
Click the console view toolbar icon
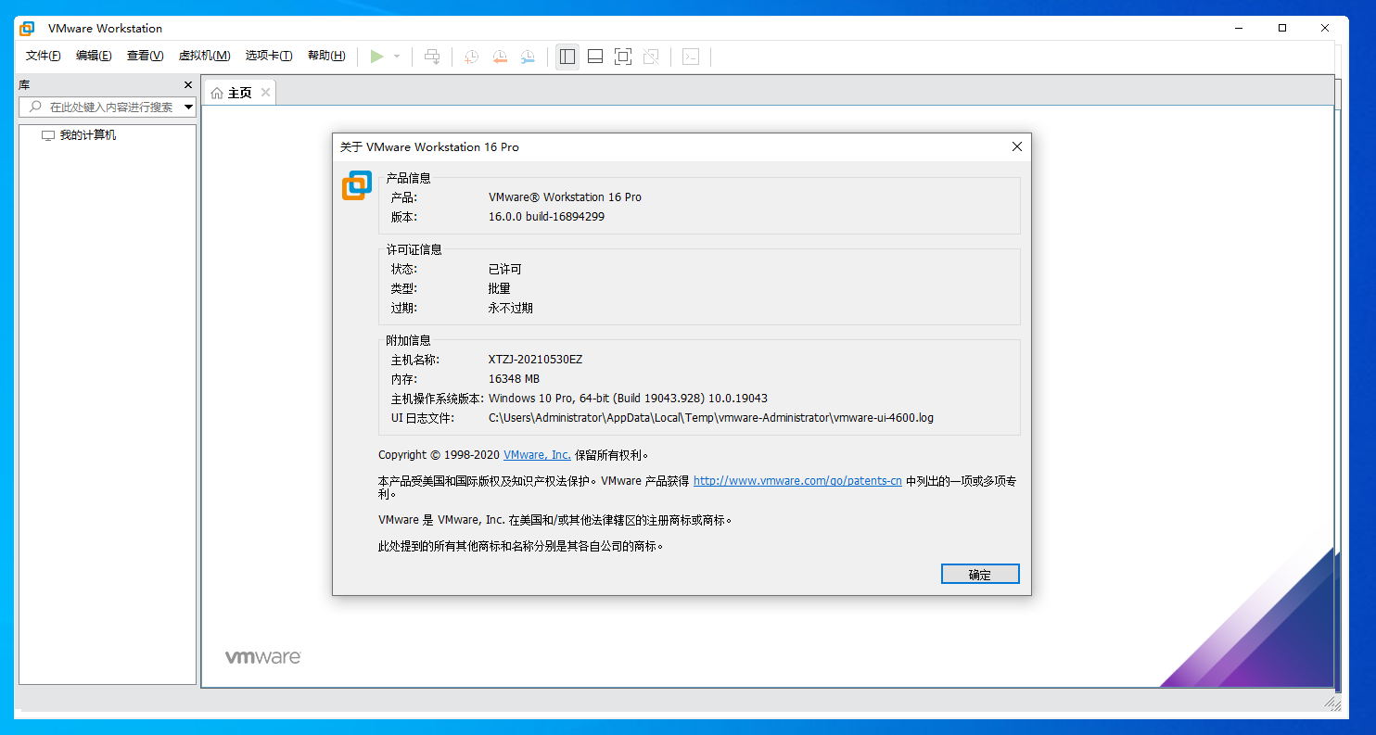coord(691,57)
